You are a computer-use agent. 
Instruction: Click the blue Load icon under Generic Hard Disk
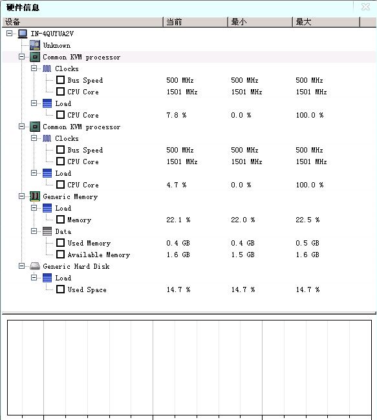click(47, 278)
